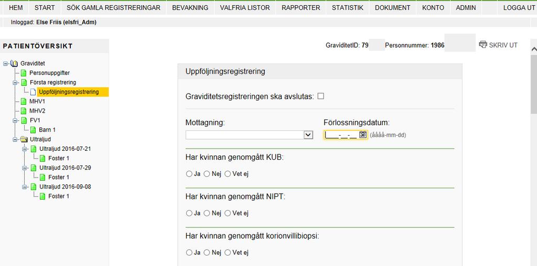Image resolution: width=537 pixels, height=266 pixels.
Task: Click the green Första registrering document icon
Action: pos(24,82)
